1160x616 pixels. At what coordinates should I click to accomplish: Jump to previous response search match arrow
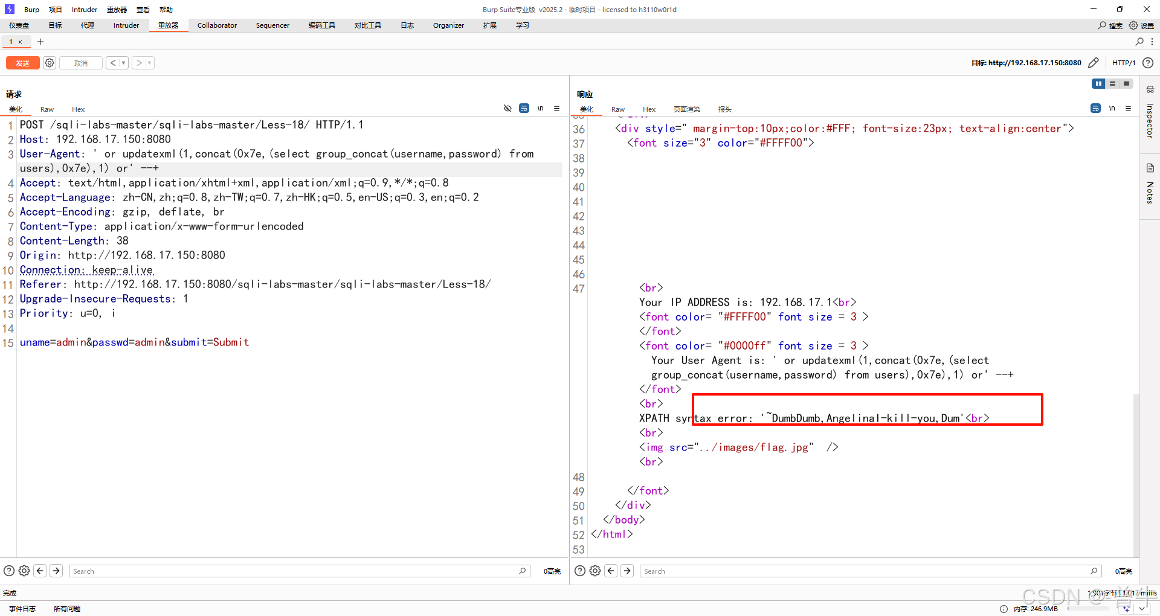coord(611,571)
